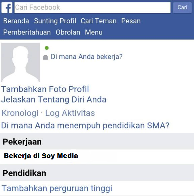194x196 pixels.
Task: Open Sunting Profil in navigation bar
Action: [x=55, y=21]
